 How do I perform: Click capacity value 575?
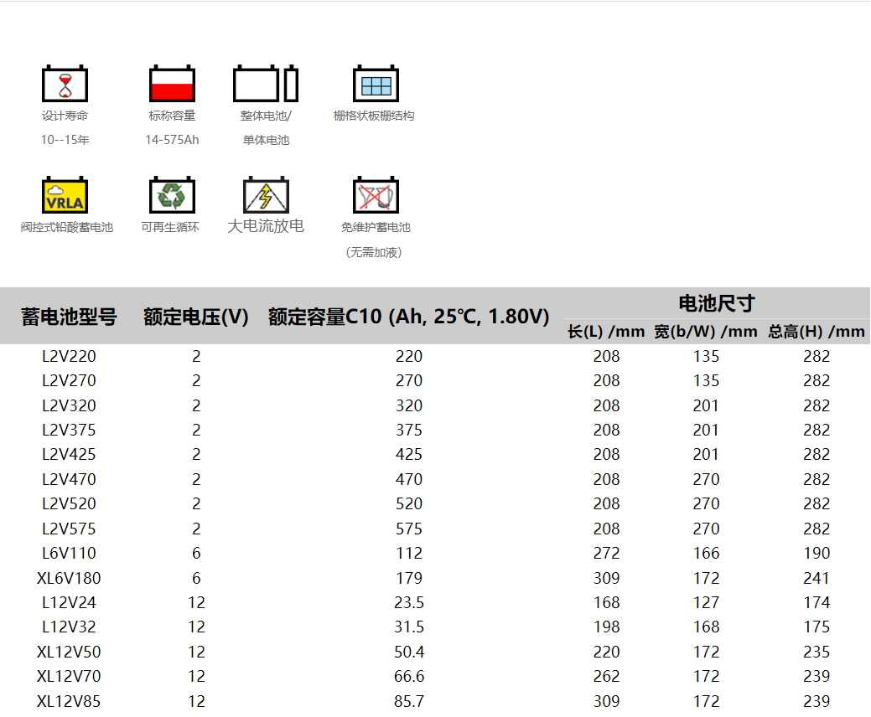point(409,529)
